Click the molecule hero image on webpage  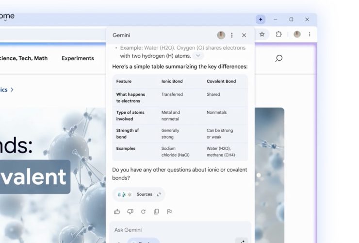pos(53,174)
